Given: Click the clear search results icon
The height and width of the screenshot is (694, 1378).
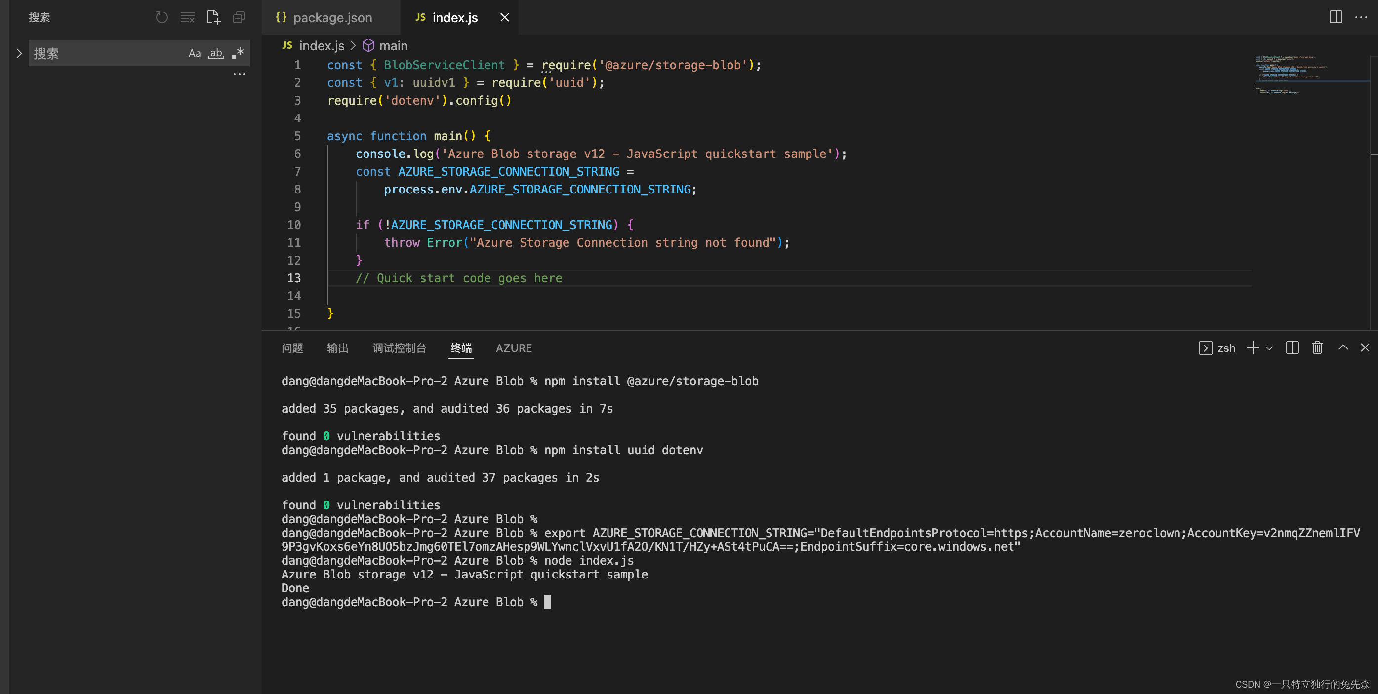Looking at the screenshot, I should [187, 18].
